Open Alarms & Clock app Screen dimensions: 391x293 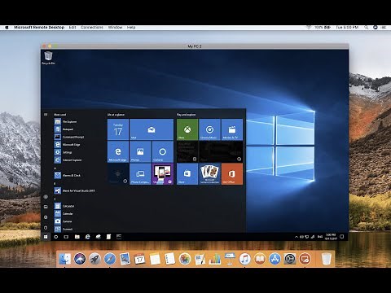tap(68, 175)
